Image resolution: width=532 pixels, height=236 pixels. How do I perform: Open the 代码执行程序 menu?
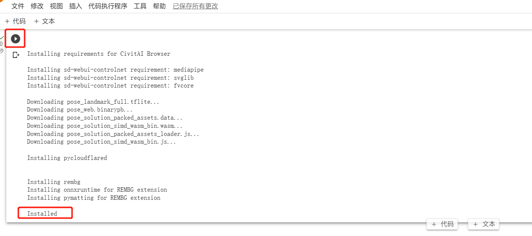click(x=108, y=6)
